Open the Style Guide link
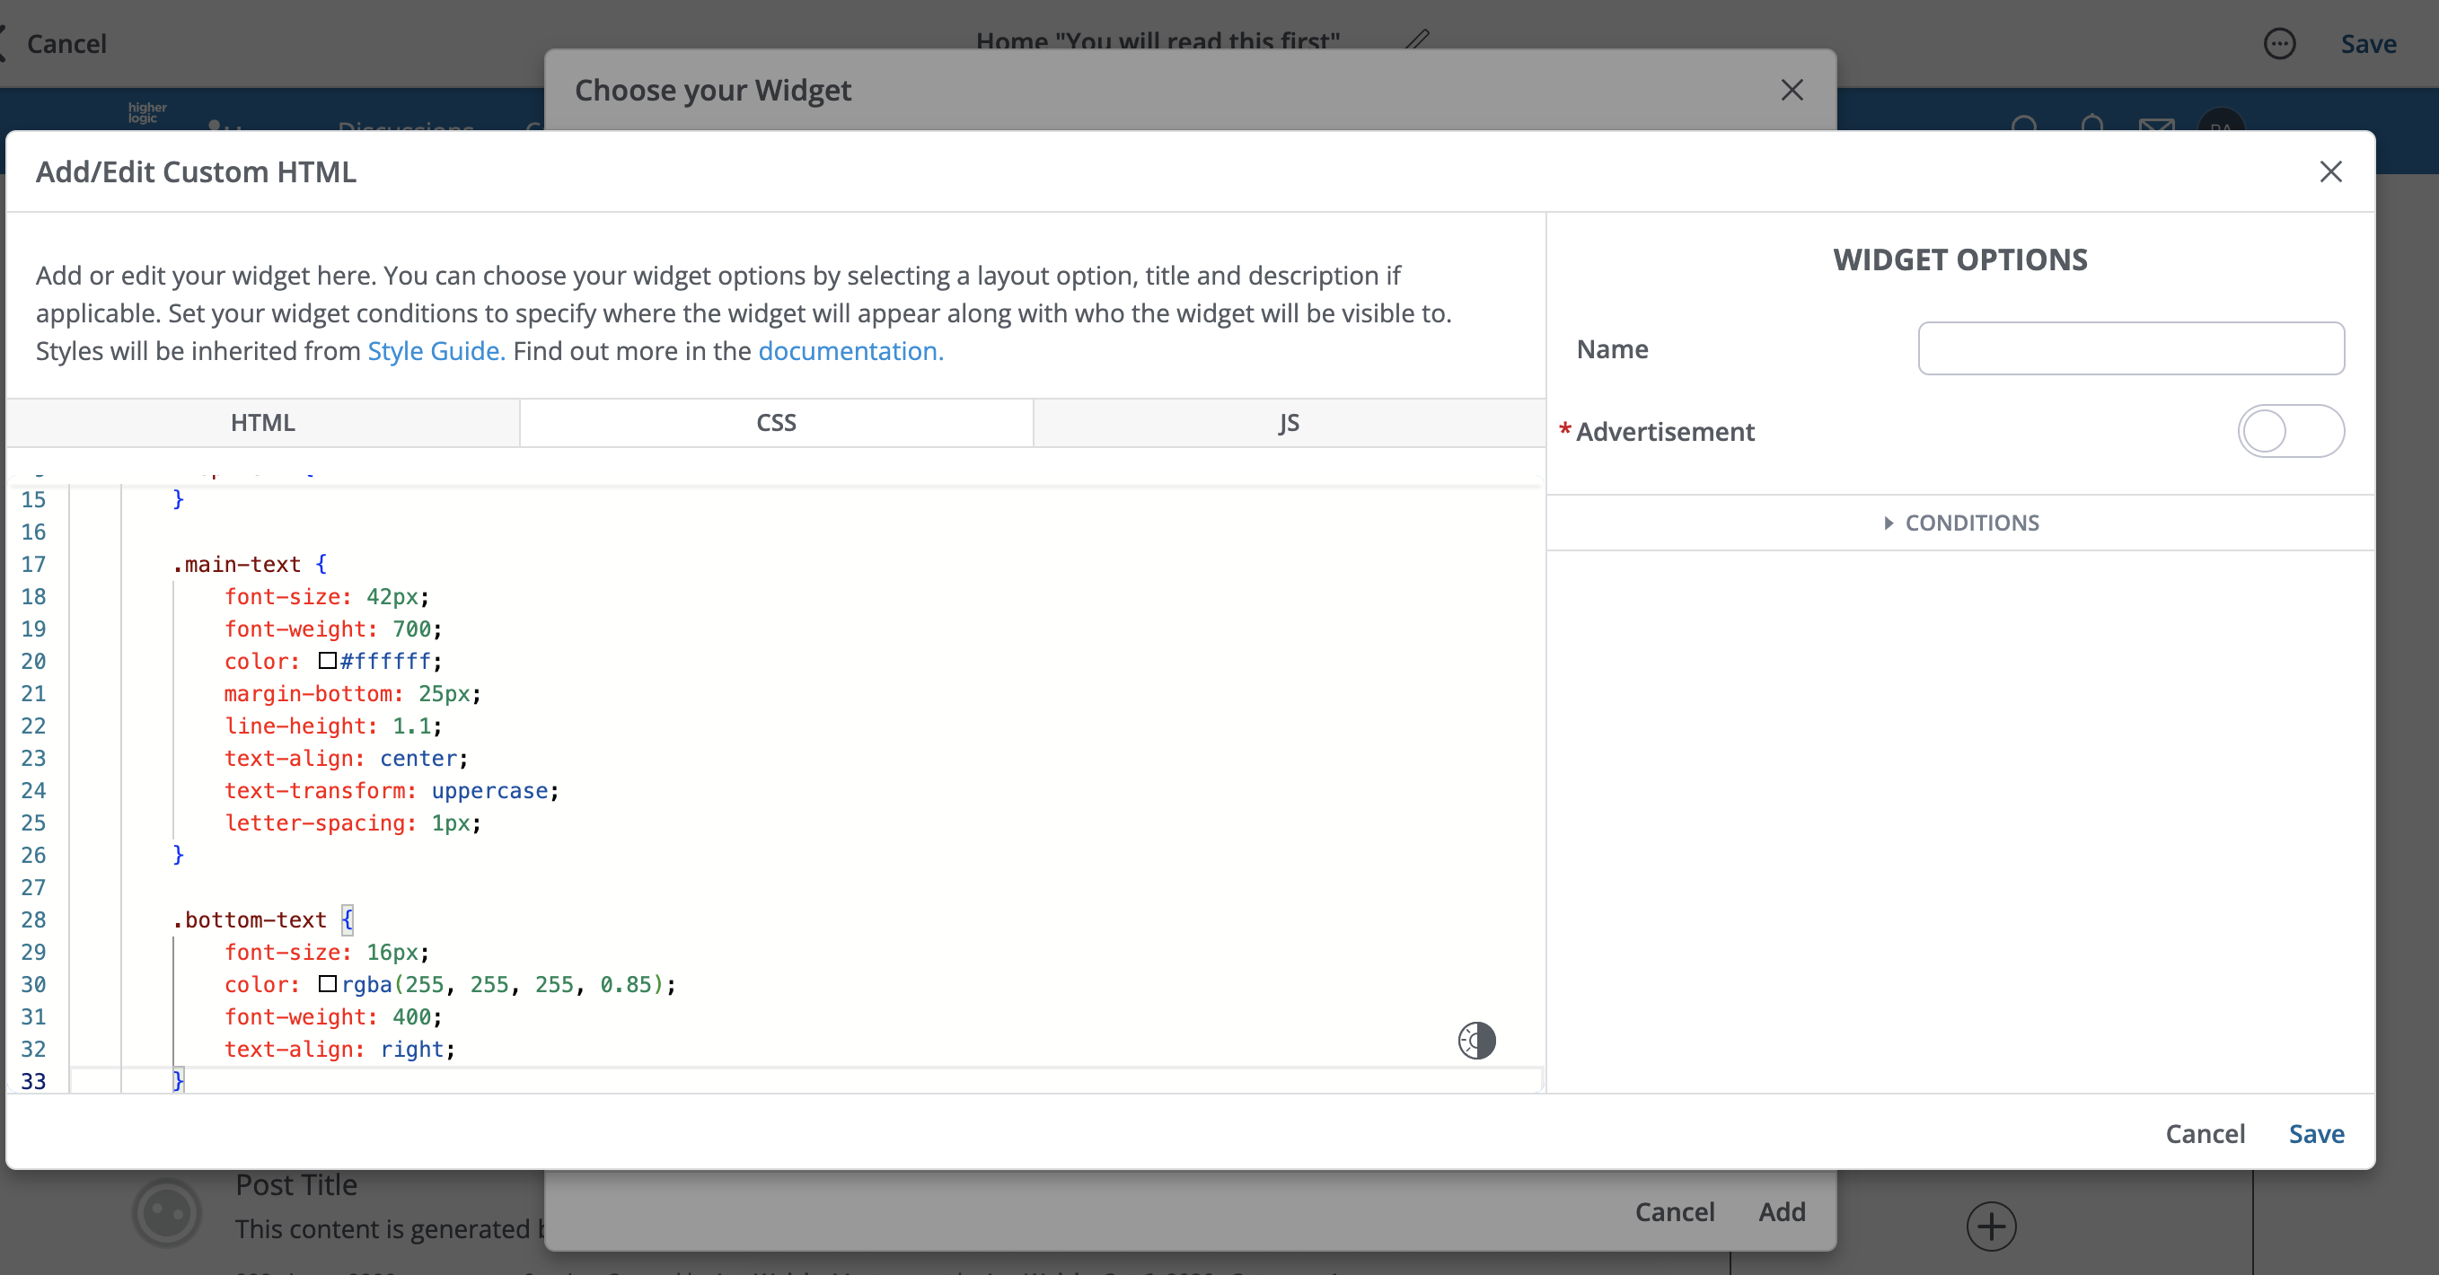 (x=436, y=351)
